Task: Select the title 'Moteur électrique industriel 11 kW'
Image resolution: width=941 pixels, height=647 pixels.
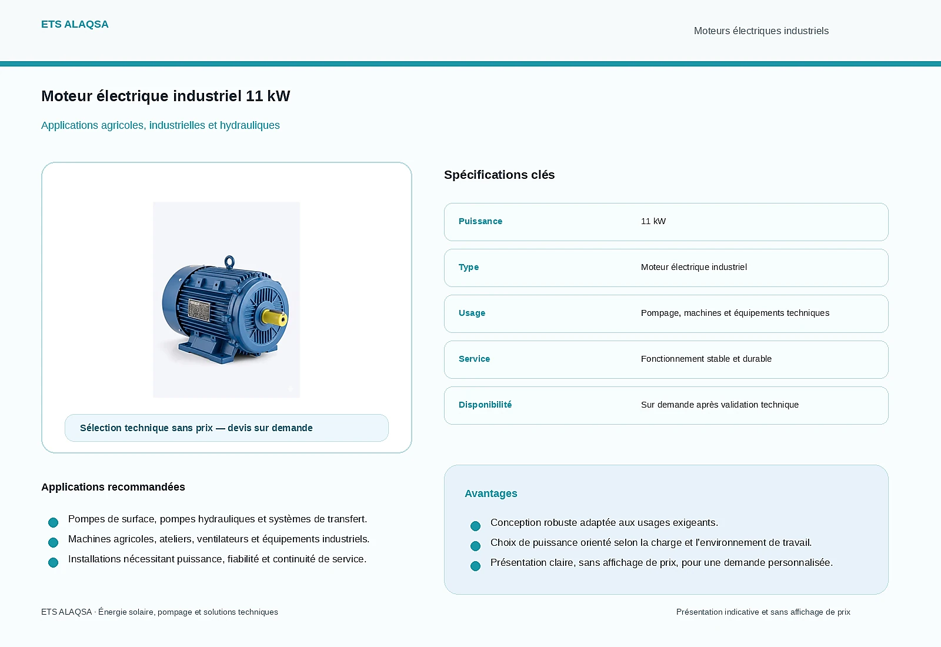Action: pyautogui.click(x=166, y=96)
